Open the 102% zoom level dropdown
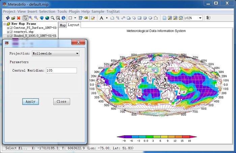Screen dimensions: 236x153 pyautogui.click(x=200, y=18)
